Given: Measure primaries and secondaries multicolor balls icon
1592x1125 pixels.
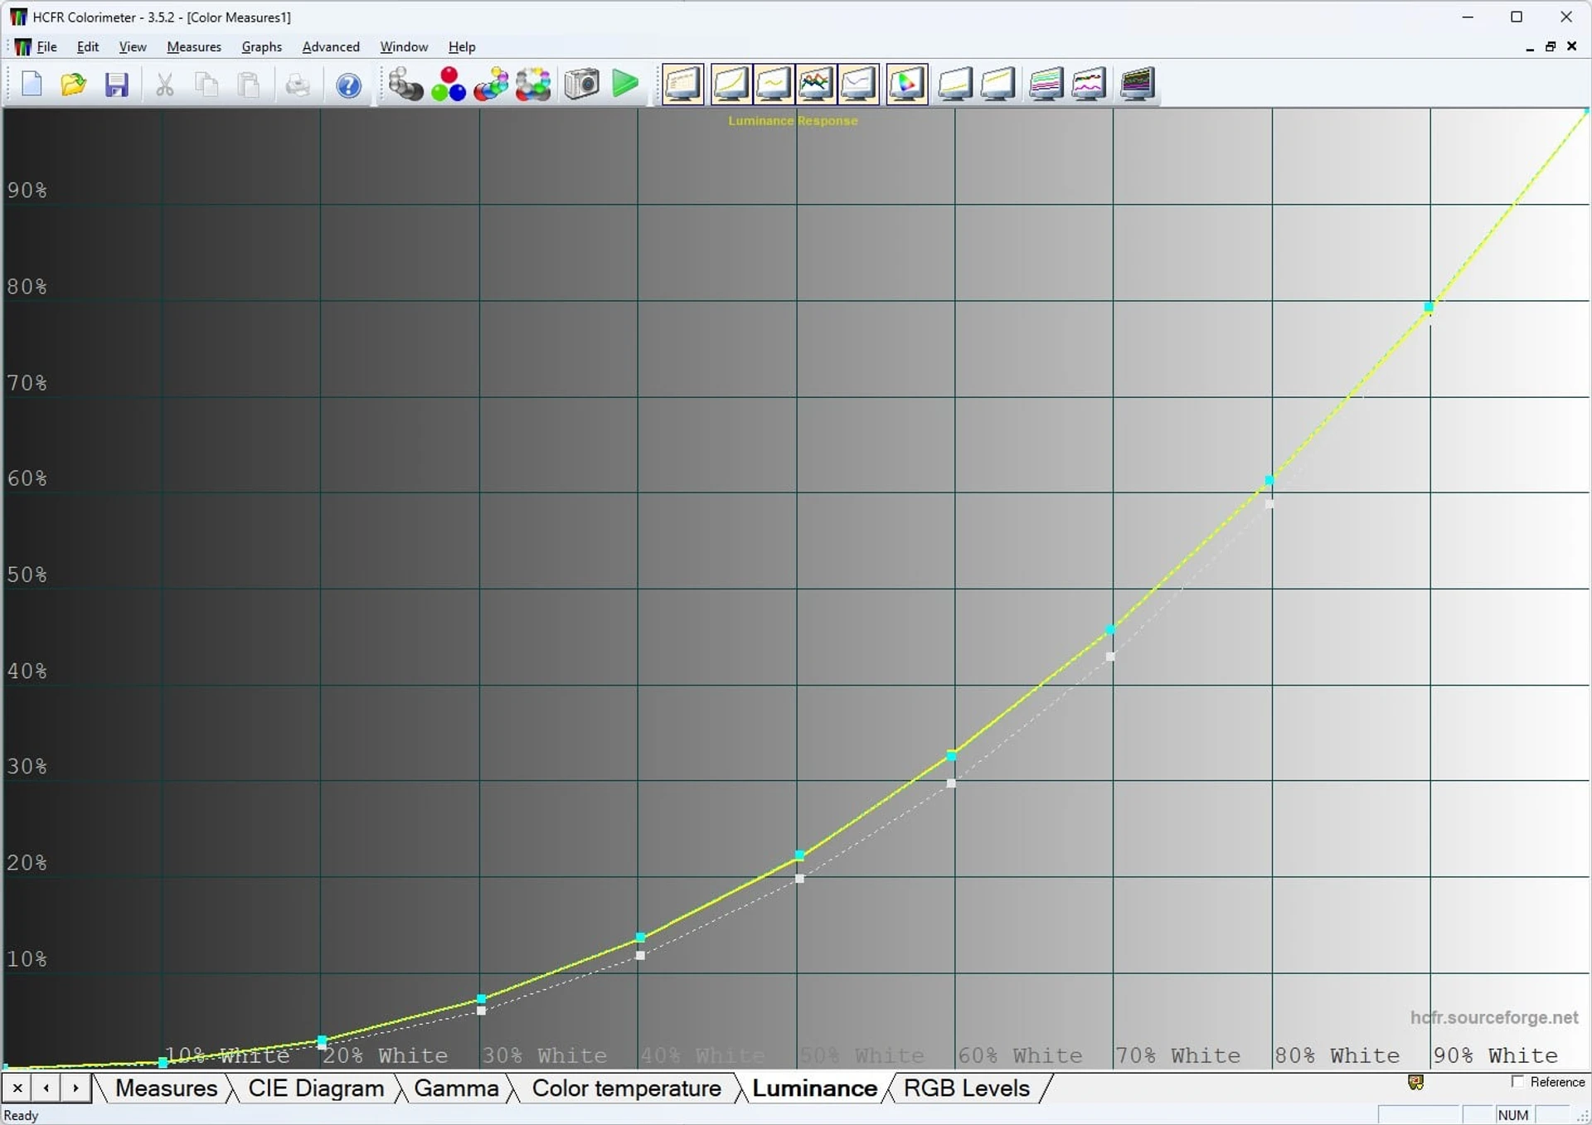Looking at the screenshot, I should (491, 84).
